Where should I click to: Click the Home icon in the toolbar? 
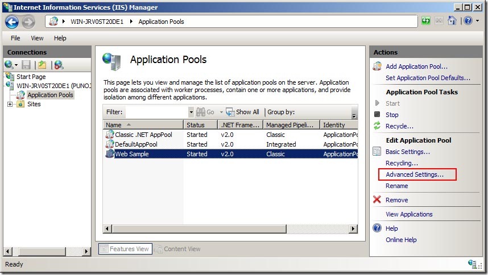click(x=452, y=21)
